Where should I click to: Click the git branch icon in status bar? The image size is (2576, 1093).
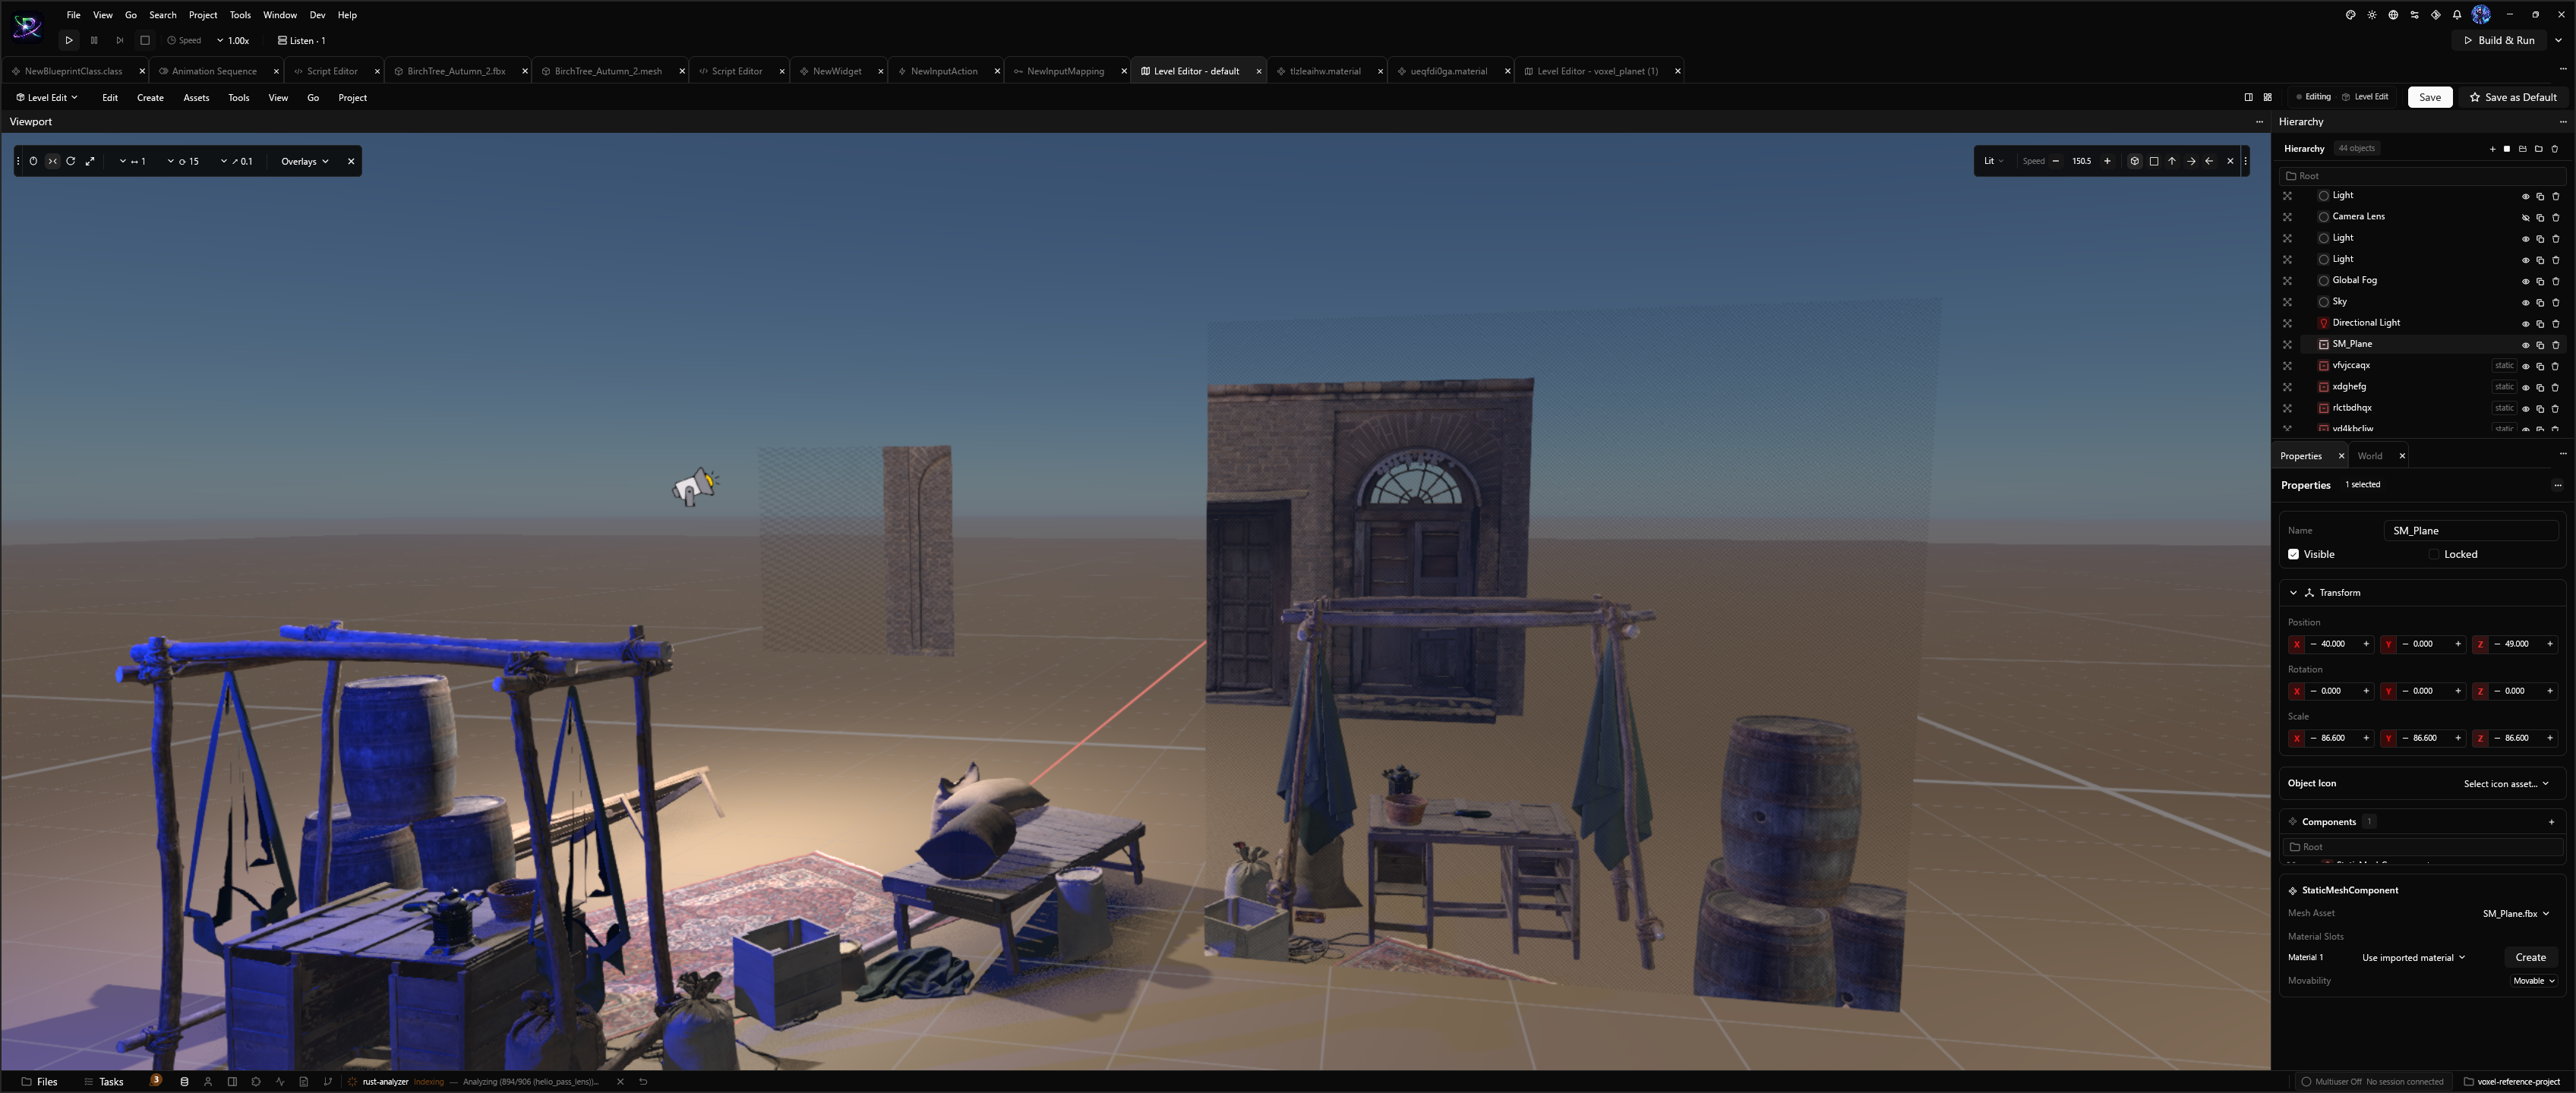click(x=327, y=1081)
